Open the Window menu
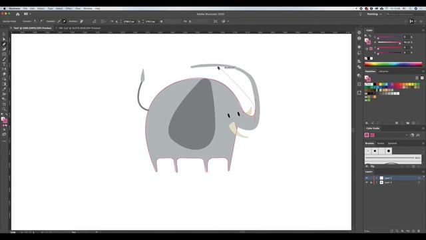The image size is (426, 240). tap(88, 9)
